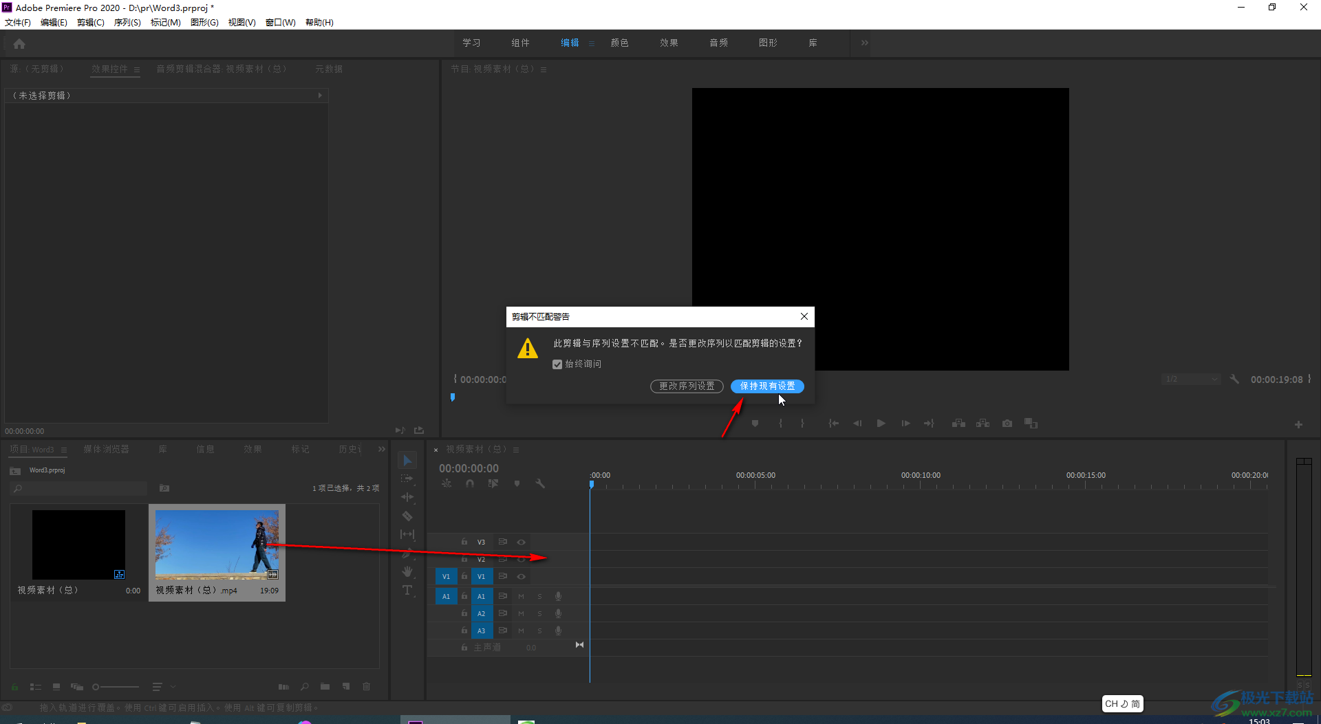Image resolution: width=1321 pixels, height=724 pixels.
Task: Open 文件(F) menu
Action: pyautogui.click(x=18, y=22)
